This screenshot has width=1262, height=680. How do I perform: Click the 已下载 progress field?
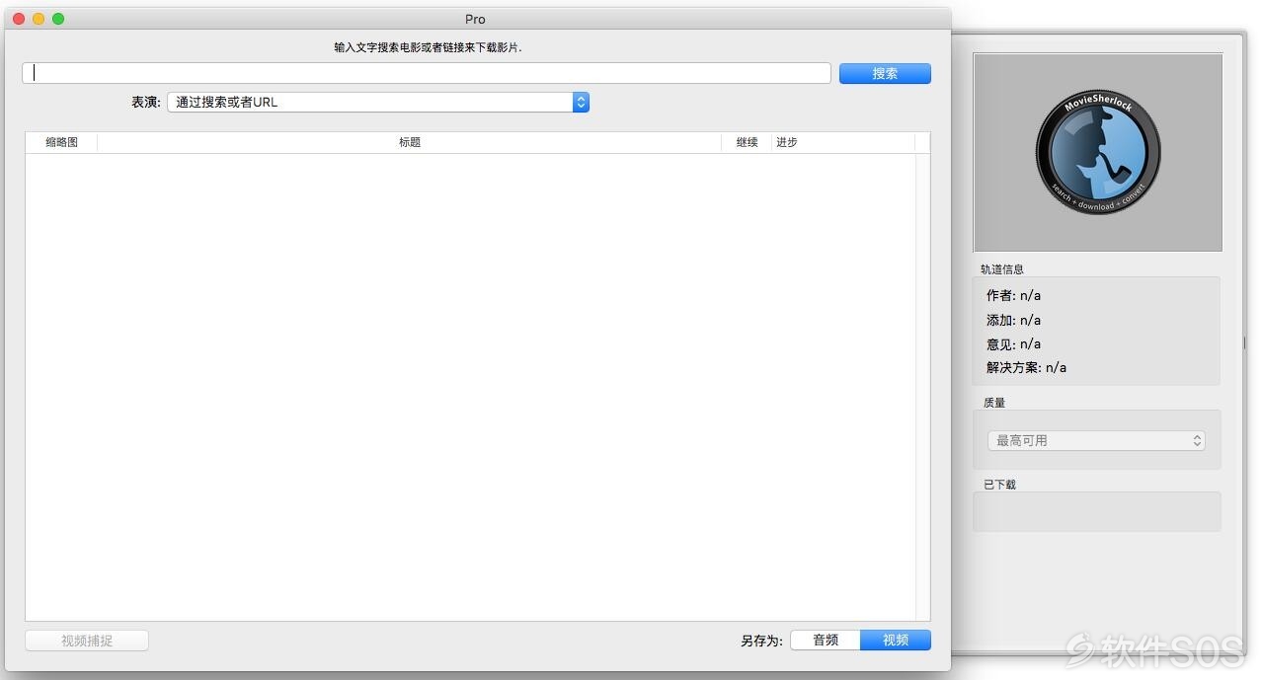pos(1097,511)
